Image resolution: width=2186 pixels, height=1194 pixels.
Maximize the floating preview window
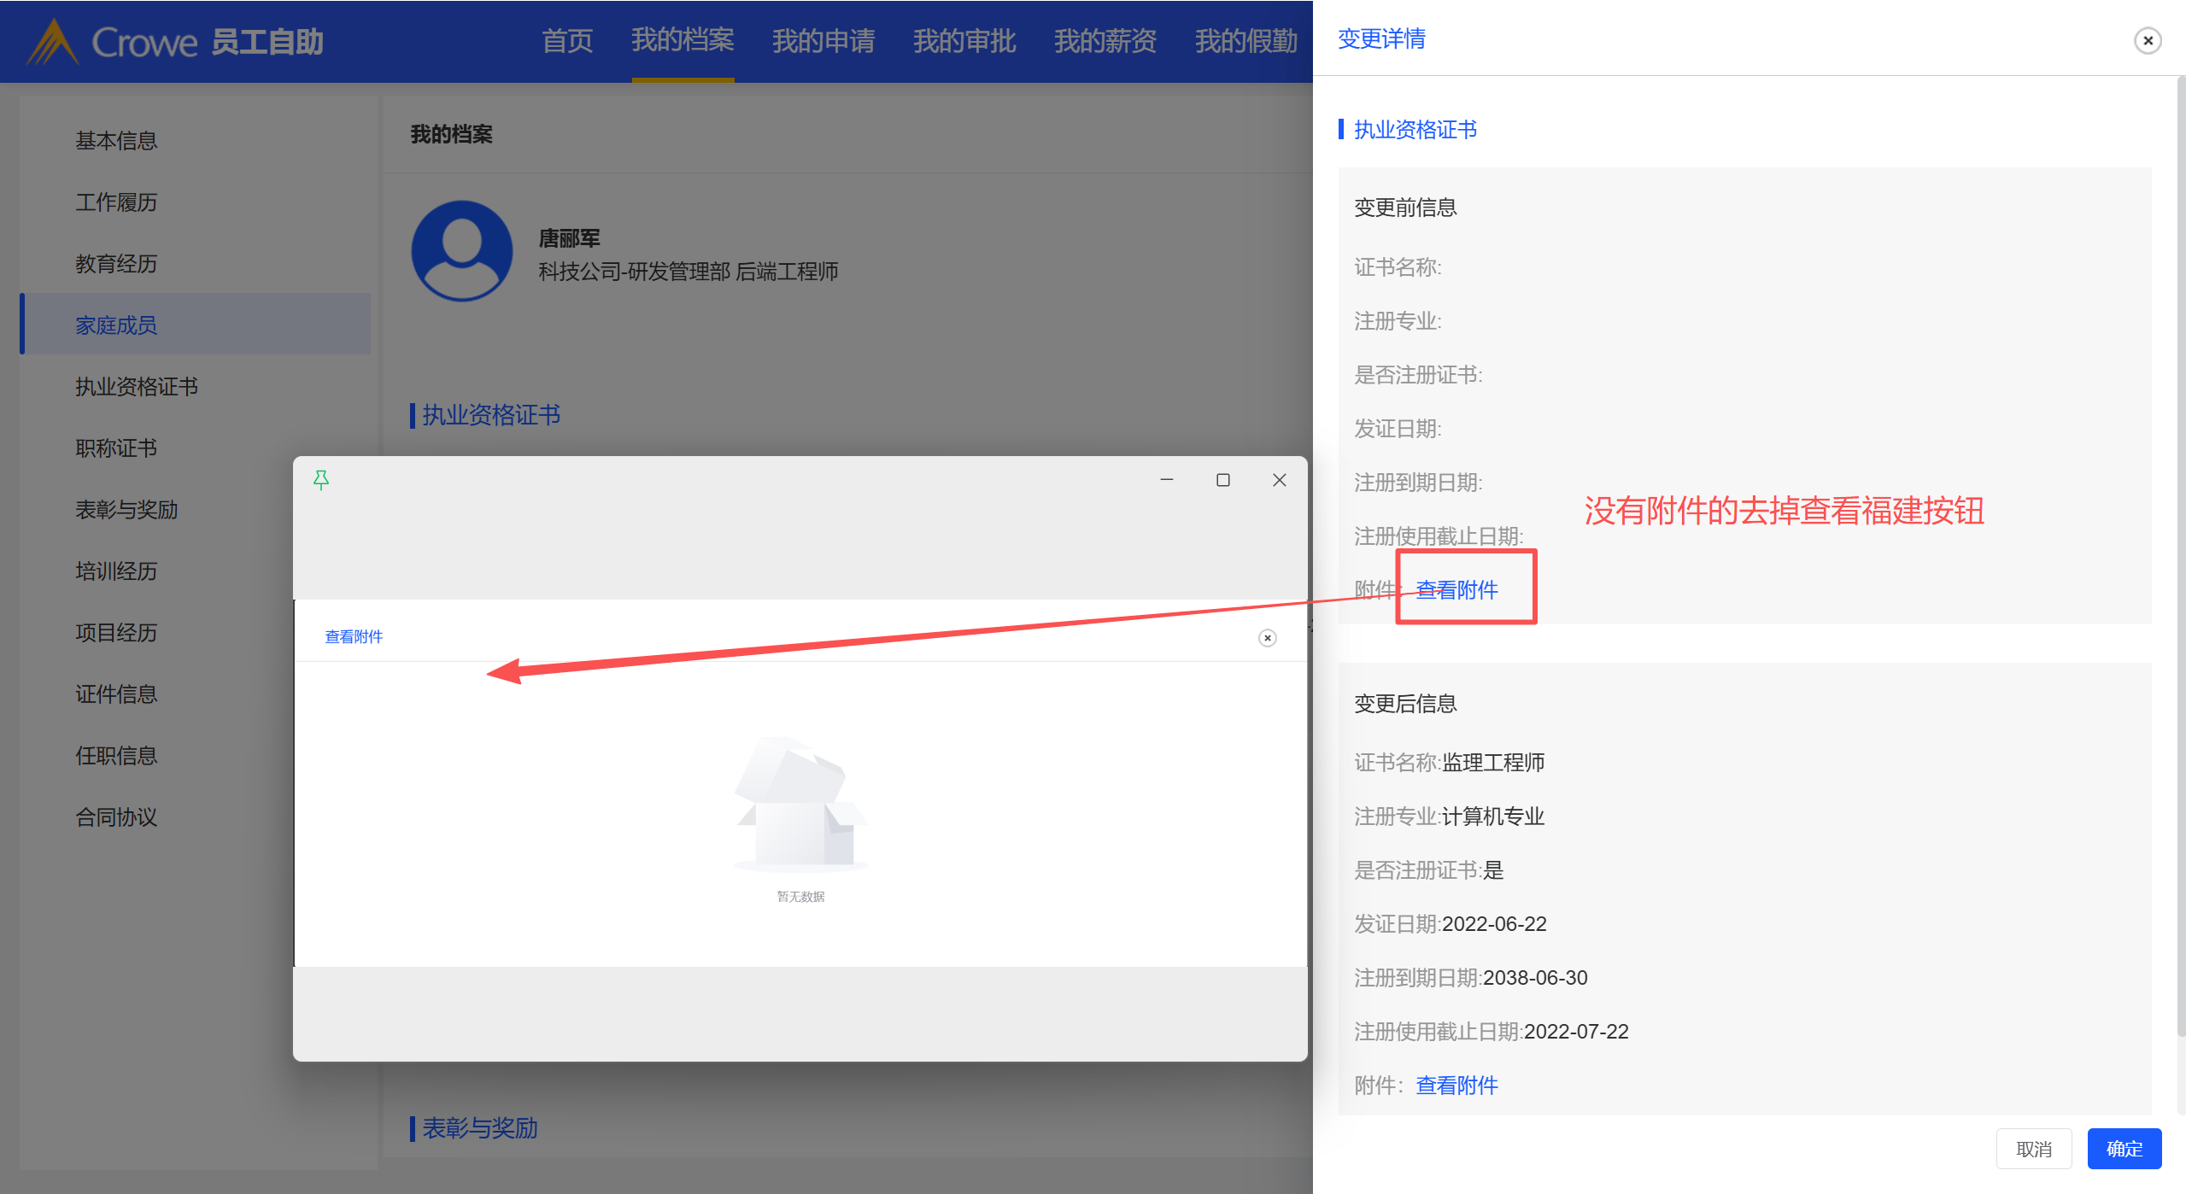(x=1222, y=480)
